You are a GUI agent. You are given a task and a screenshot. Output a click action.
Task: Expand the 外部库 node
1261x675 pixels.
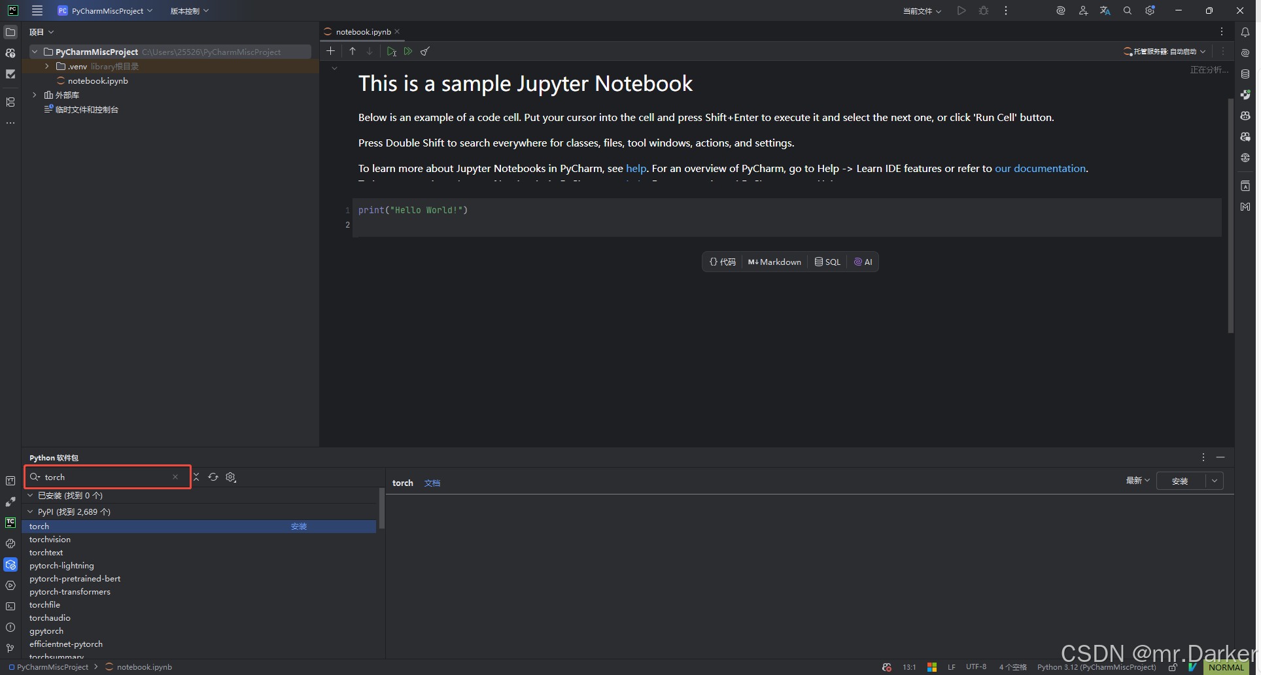click(35, 95)
